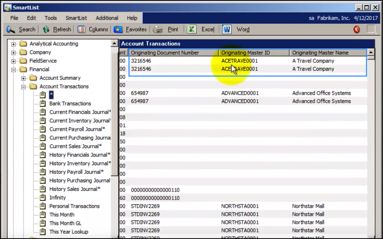
Task: Click the Refresh toolbar label
Action: point(62,30)
